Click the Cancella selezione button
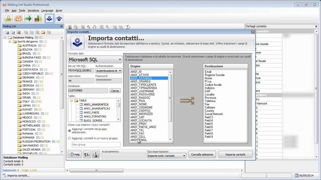321x180 pixels. pyautogui.click(x=202, y=154)
